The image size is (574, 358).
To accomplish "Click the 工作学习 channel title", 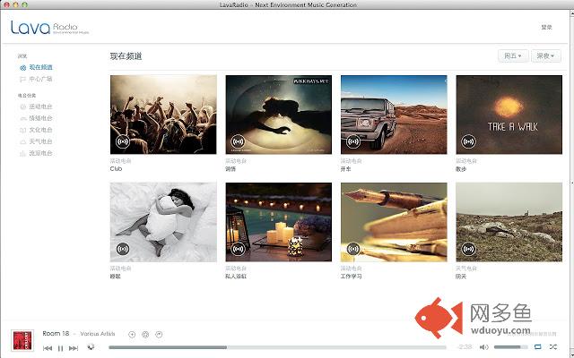I will (x=351, y=277).
